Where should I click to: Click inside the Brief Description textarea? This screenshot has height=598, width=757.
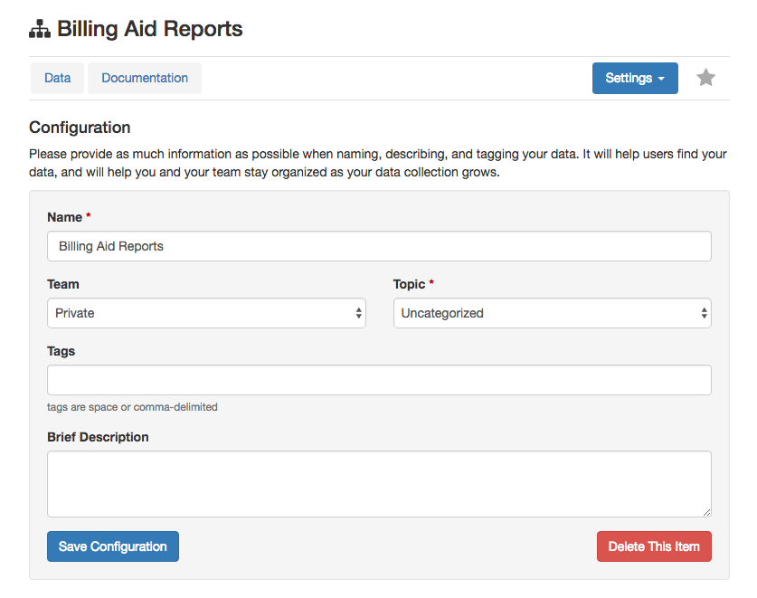pyautogui.click(x=379, y=484)
